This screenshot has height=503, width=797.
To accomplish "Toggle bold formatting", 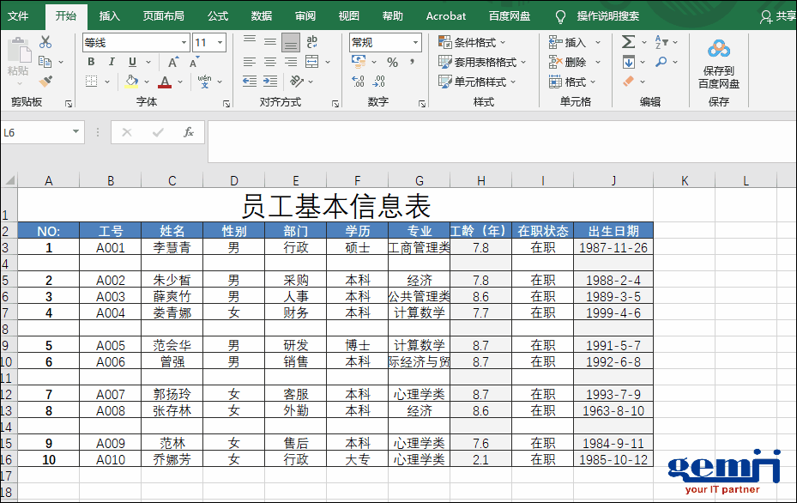I will coord(91,62).
